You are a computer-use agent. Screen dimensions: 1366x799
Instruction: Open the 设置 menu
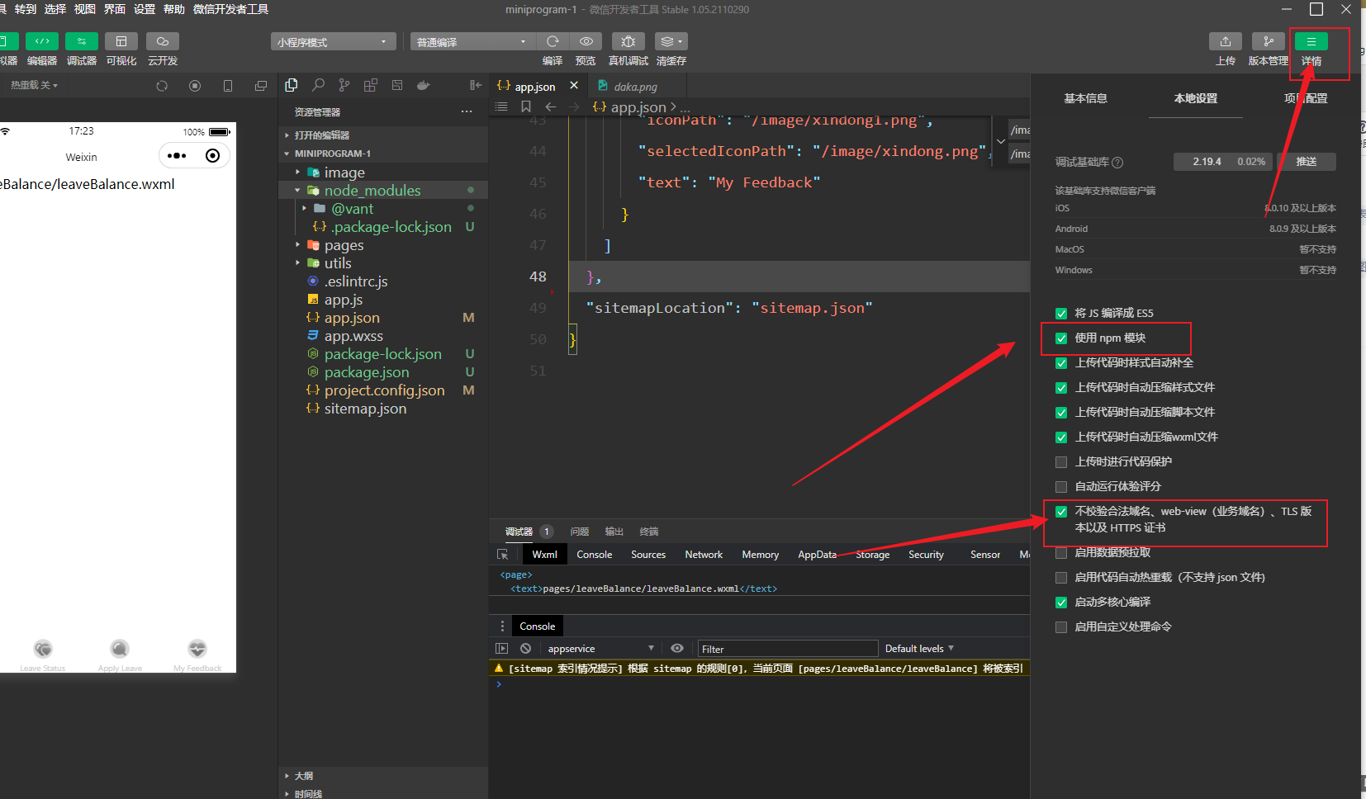coord(145,9)
